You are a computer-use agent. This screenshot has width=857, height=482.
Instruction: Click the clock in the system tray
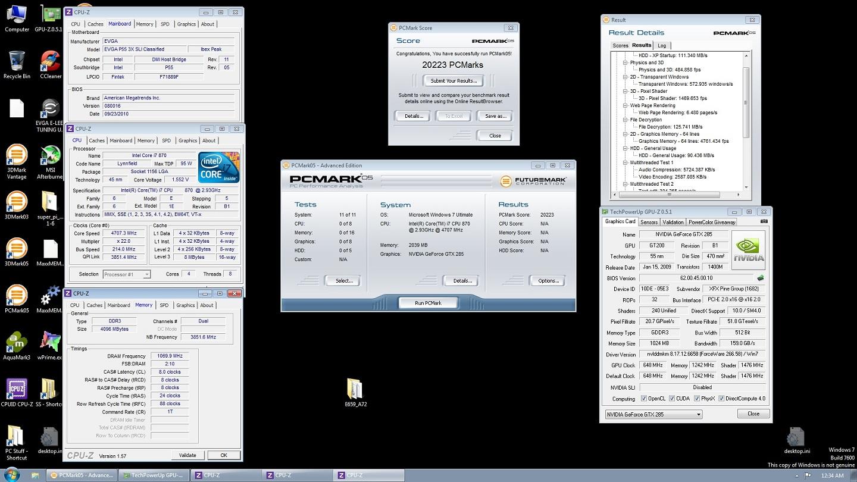[831, 475]
